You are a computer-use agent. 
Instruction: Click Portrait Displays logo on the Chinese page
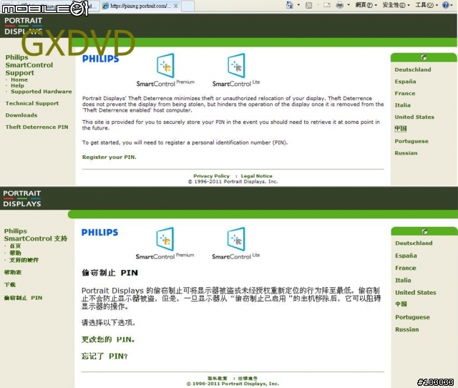click(22, 199)
